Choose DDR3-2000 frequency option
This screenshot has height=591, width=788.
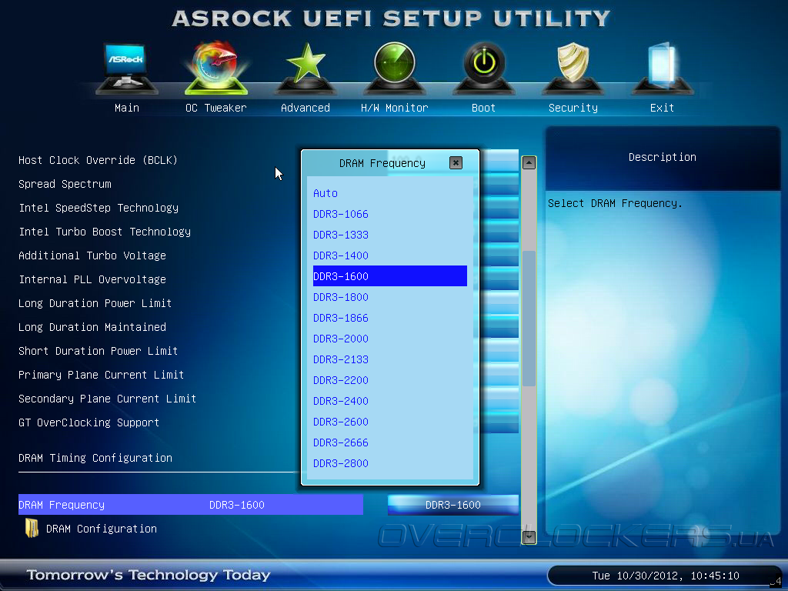coord(390,339)
